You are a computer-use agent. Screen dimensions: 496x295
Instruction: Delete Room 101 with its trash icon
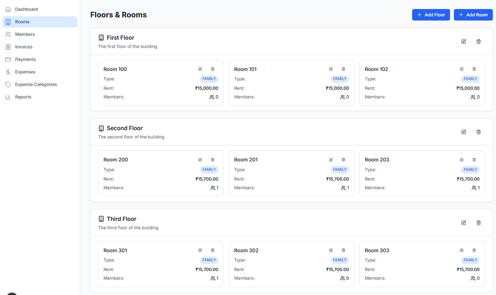click(x=343, y=69)
